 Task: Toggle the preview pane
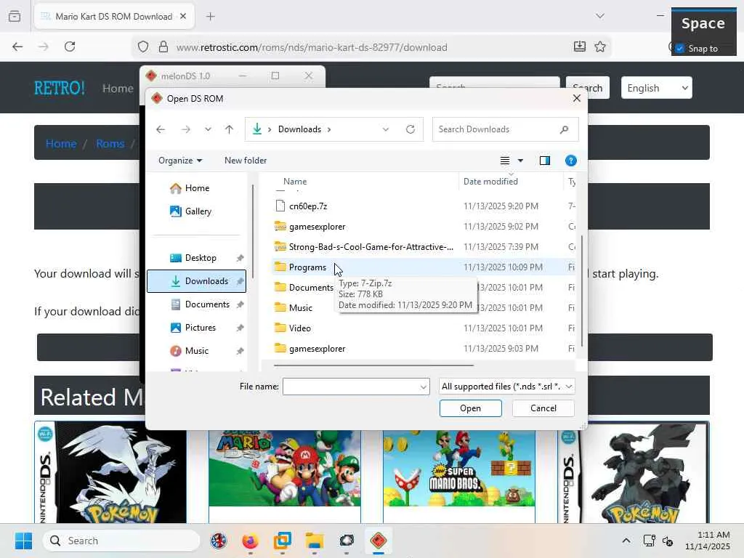tap(545, 161)
